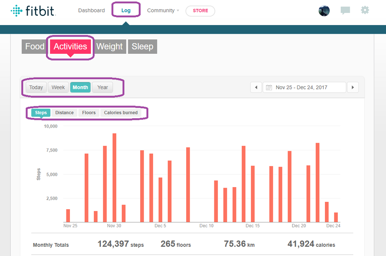Open the messages chat bubble icon
This screenshot has height=256, width=386.
tap(345, 11)
